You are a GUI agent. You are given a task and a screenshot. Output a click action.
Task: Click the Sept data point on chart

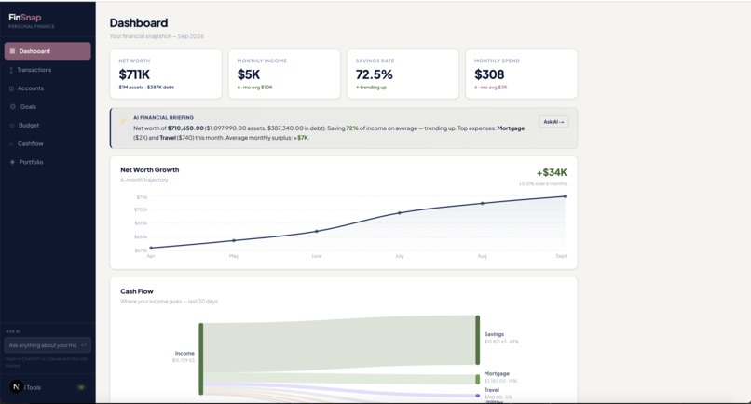(x=566, y=196)
